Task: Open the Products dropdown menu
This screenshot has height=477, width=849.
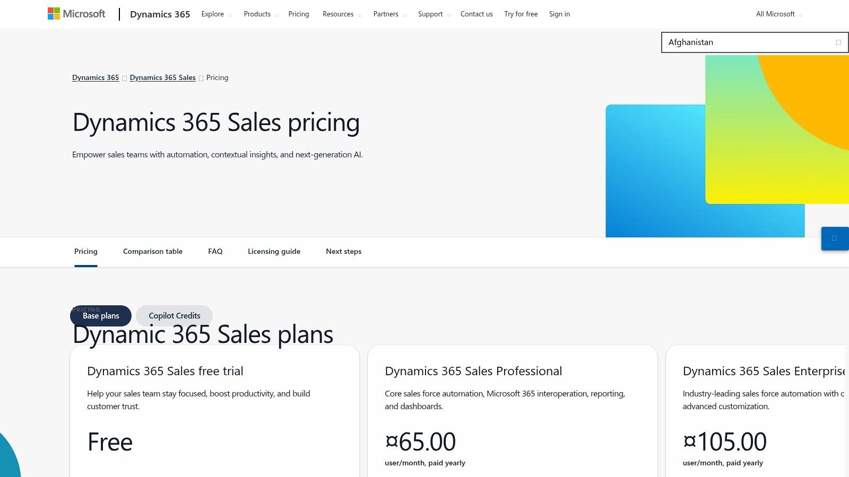Action: [x=259, y=14]
